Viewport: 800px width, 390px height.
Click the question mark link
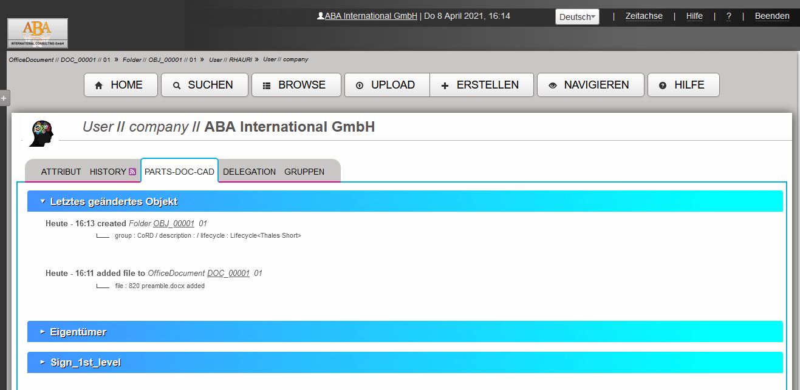pos(729,16)
